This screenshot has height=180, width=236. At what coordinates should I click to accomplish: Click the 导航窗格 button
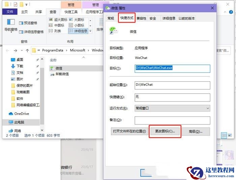pyautogui.click(x=11, y=25)
